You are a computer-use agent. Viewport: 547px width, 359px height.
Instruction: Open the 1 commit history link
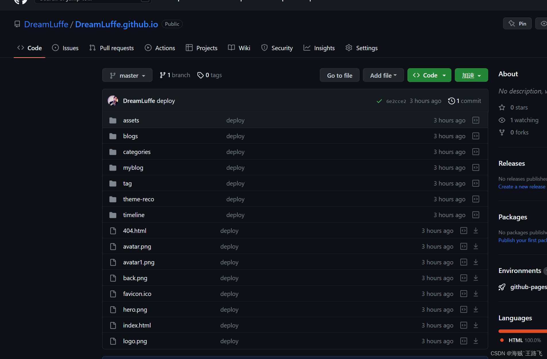(465, 101)
